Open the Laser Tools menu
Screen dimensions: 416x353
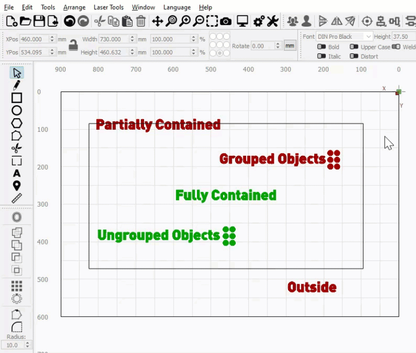coord(109,8)
